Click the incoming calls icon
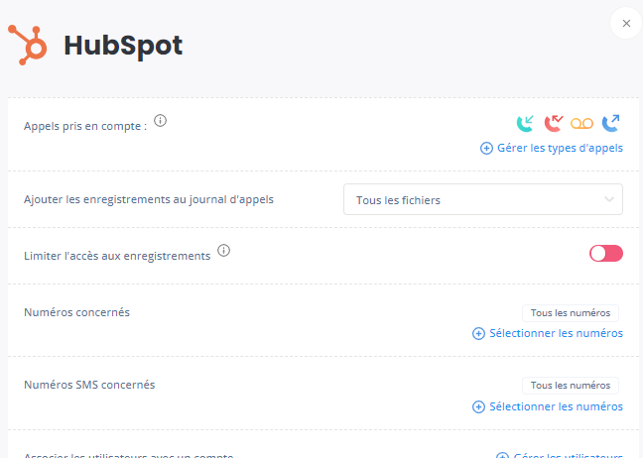This screenshot has width=643, height=458. point(525,123)
